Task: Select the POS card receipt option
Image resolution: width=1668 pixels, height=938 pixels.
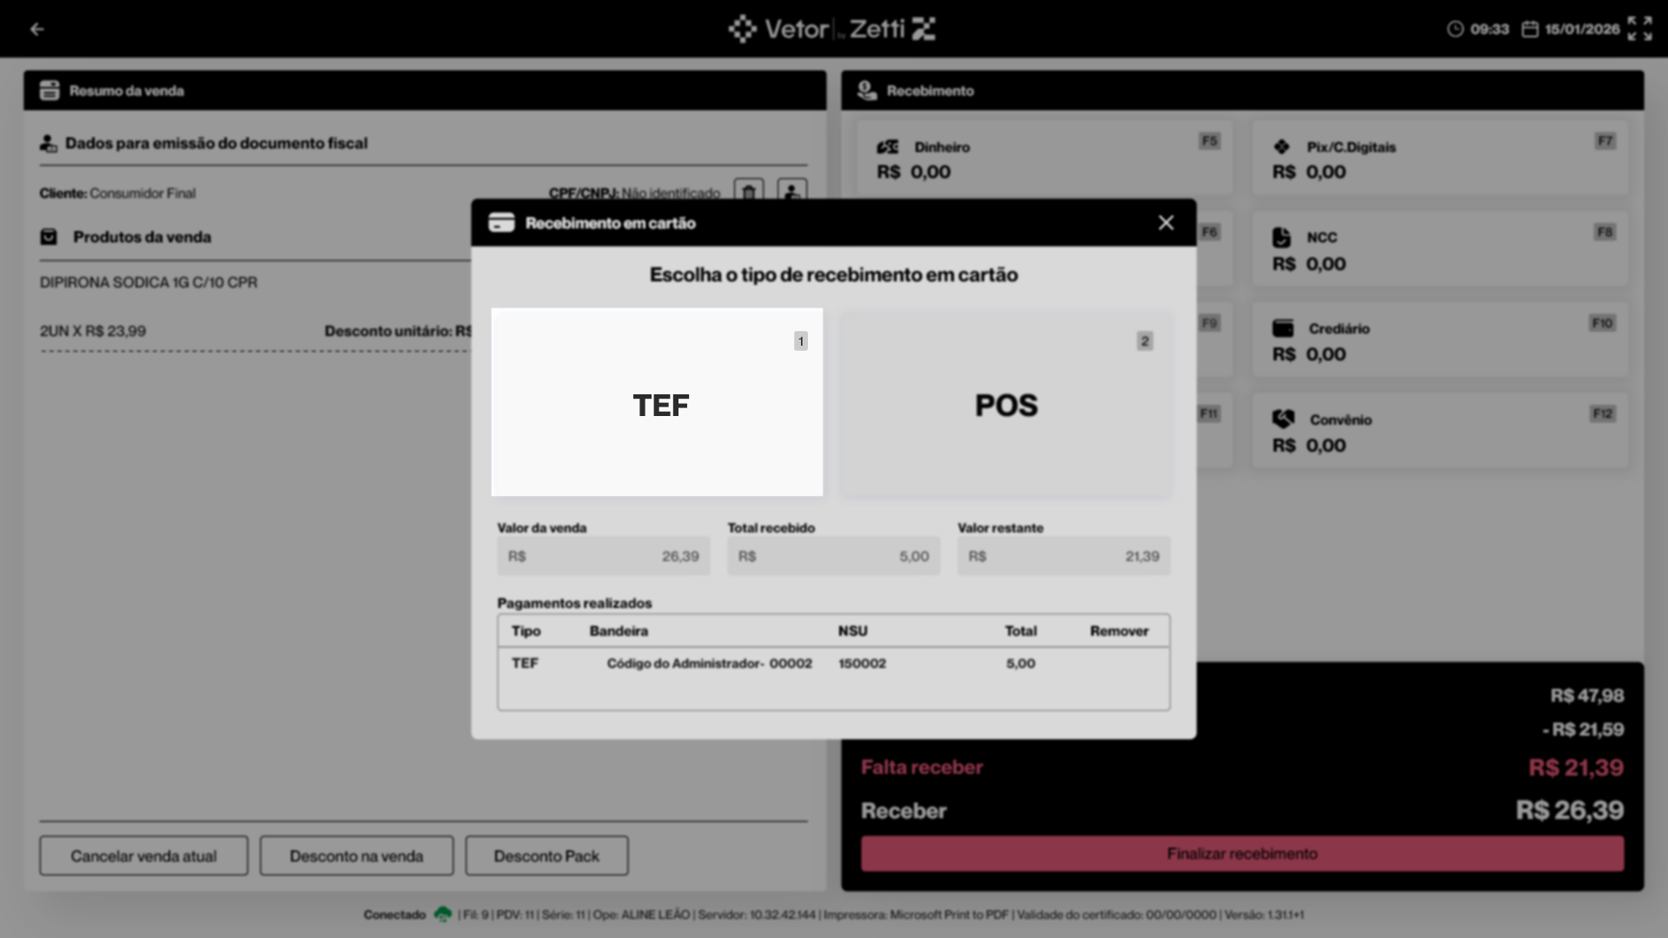Action: coord(1005,405)
